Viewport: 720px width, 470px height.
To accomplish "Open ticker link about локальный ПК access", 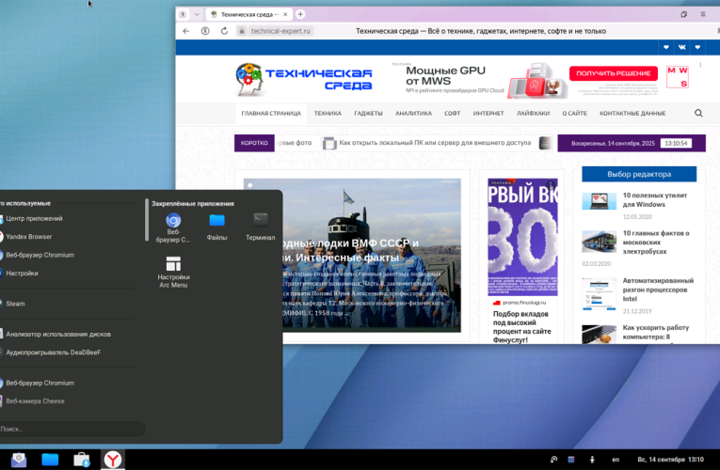I will [435, 143].
